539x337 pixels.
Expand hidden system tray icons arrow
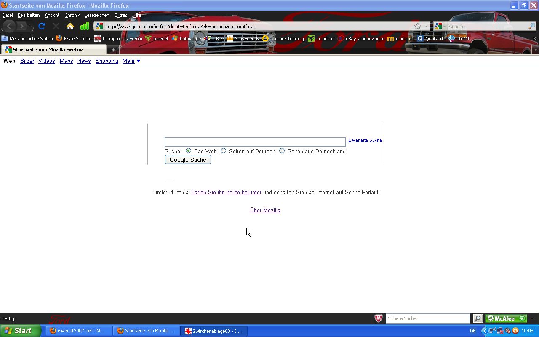[x=484, y=331]
